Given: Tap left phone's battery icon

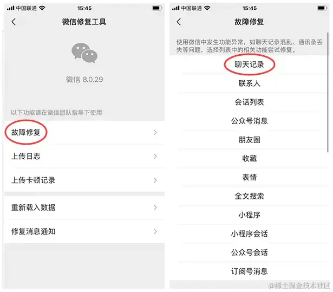Looking at the screenshot, I should [156, 8].
